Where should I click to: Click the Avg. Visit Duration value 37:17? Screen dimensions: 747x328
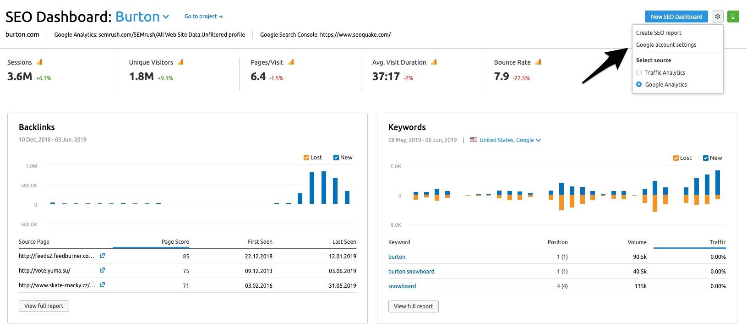(386, 77)
